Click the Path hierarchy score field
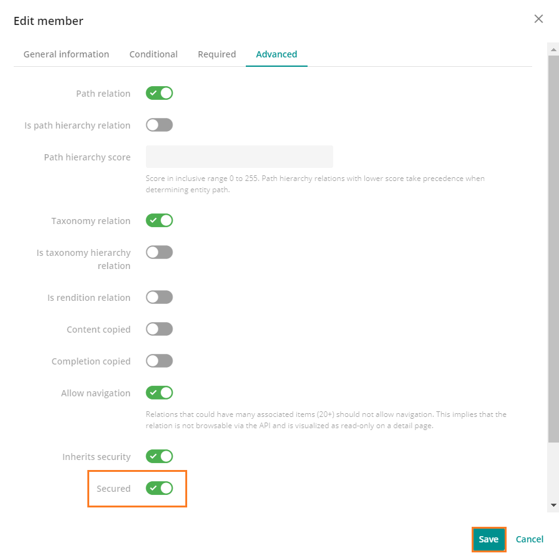Screen dimensions: 559x558 point(239,157)
